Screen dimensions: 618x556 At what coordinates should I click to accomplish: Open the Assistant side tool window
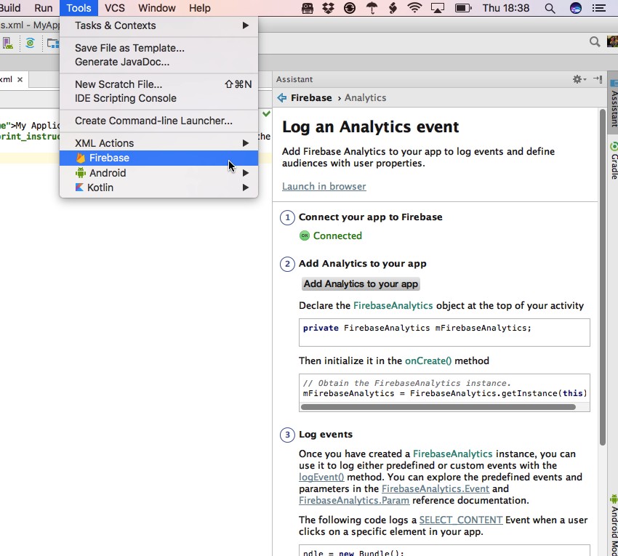tap(613, 104)
